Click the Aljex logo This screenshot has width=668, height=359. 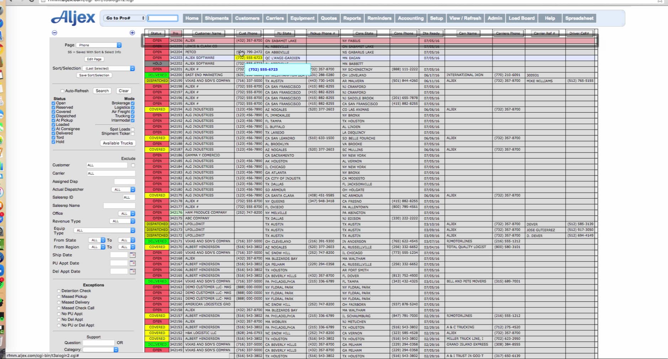tap(73, 18)
